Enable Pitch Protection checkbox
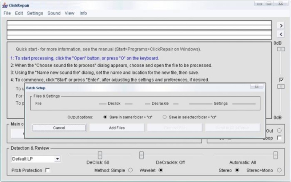This screenshot has width=291, height=182. [x=48, y=170]
